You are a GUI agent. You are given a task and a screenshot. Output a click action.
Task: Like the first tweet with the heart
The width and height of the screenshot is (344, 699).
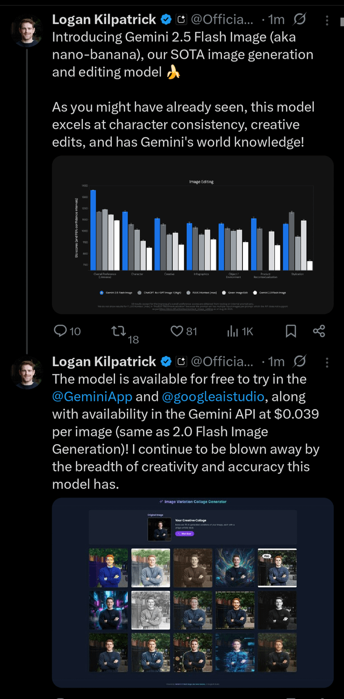[x=177, y=331]
